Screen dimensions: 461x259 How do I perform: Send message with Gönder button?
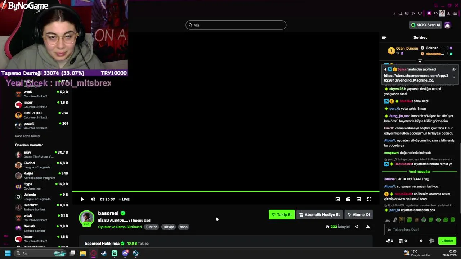coord(447,241)
